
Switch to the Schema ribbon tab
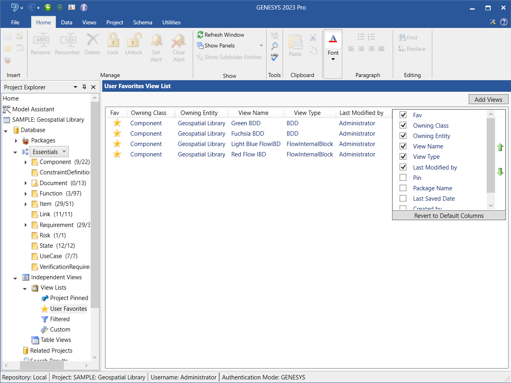pyautogui.click(x=143, y=23)
